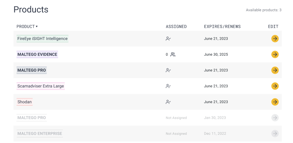
Task: Click the EXPIRES/RENEWS column header
Action: (222, 27)
